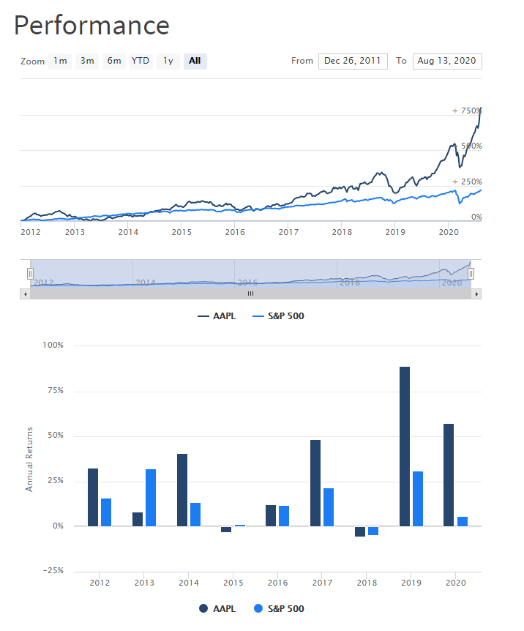Image resolution: width=524 pixels, height=631 pixels.
Task: Click the + 250% axis label
Action: [467, 182]
